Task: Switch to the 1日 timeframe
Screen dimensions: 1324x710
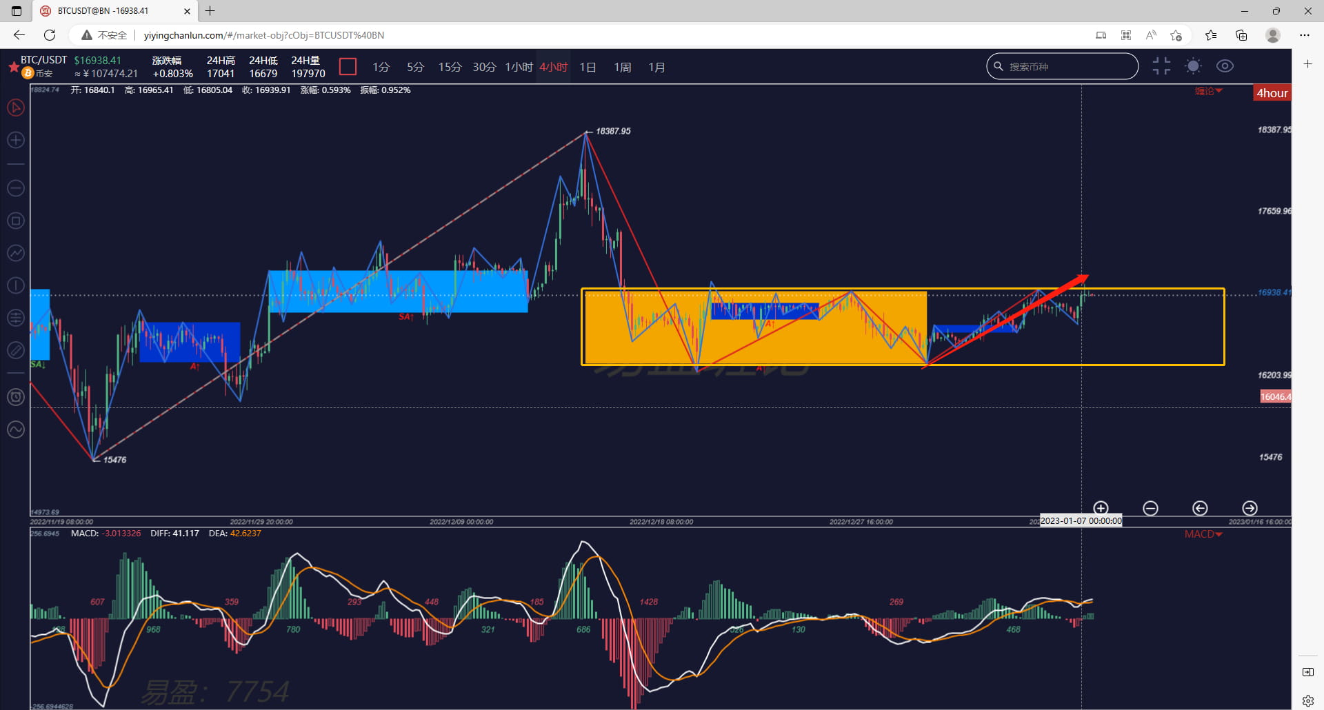Action: click(588, 67)
